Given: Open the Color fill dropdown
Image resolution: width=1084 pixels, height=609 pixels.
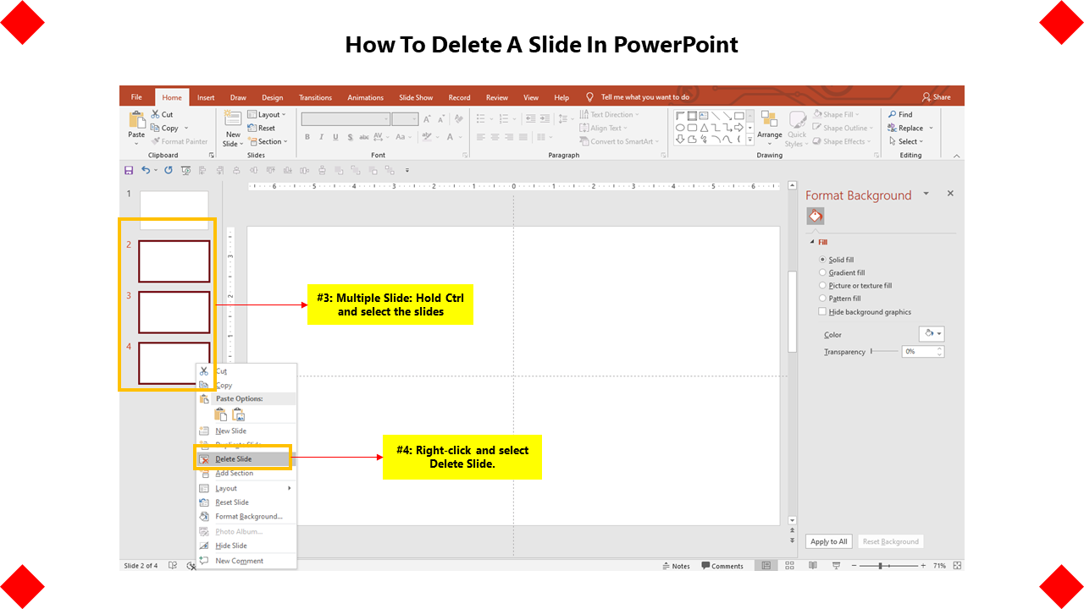Looking at the screenshot, I should tap(932, 334).
